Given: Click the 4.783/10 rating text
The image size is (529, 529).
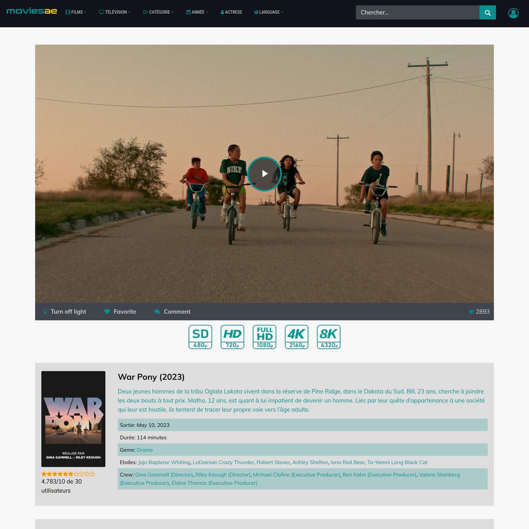Looking at the screenshot, I should pos(61,486).
